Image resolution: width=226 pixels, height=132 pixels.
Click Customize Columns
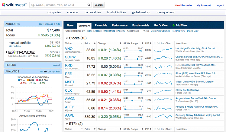160,31
